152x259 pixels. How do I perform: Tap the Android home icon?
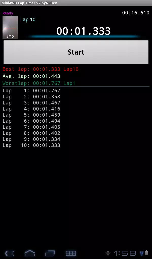click(30, 253)
